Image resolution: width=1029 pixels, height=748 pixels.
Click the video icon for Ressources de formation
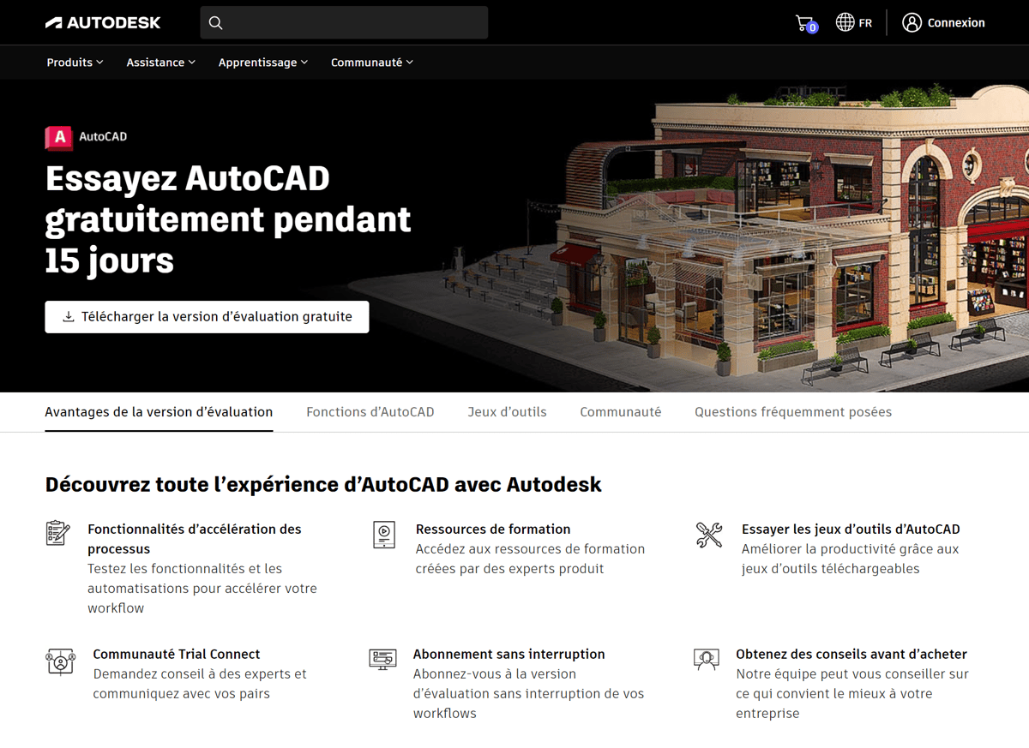tap(384, 534)
